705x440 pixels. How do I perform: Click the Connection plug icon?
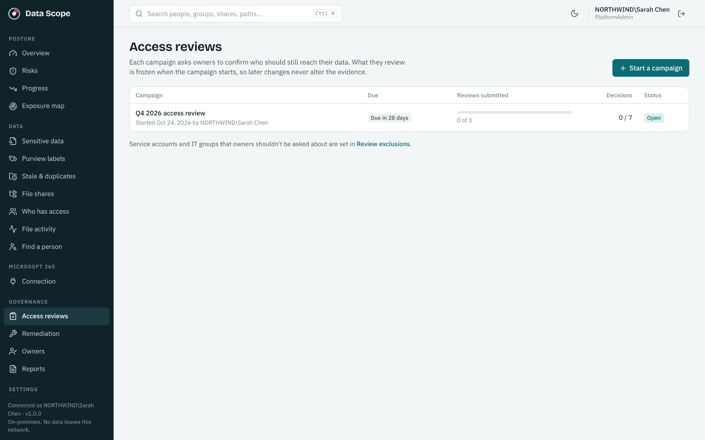coord(13,281)
